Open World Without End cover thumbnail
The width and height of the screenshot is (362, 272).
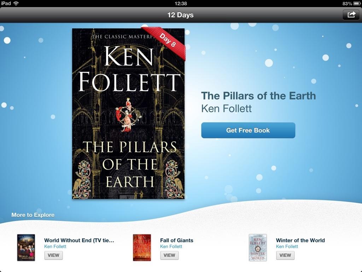(x=26, y=248)
